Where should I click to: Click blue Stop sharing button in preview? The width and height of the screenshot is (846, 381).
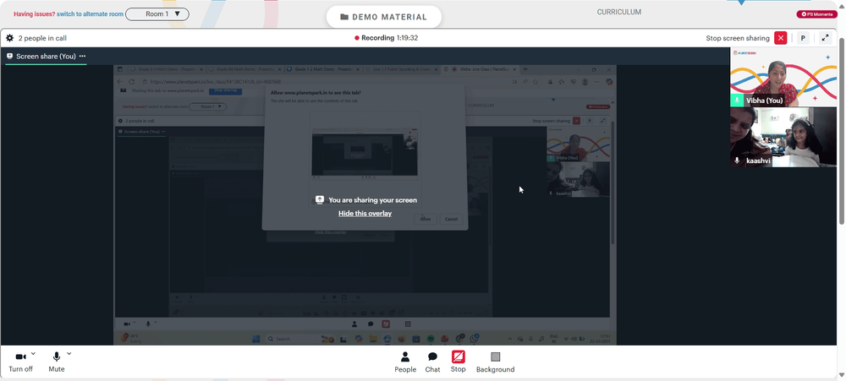point(226,90)
